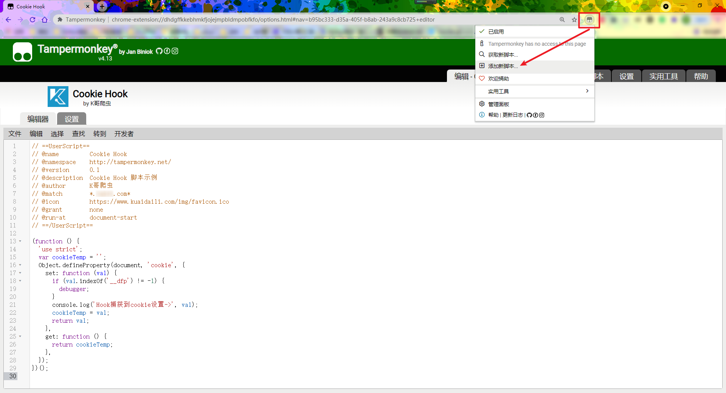Click the 更新日志 link in popup
The image size is (726, 393).
(513, 115)
